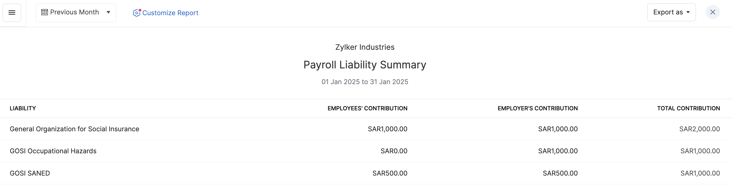Expand the Previous Month date range dropdown

[108, 12]
